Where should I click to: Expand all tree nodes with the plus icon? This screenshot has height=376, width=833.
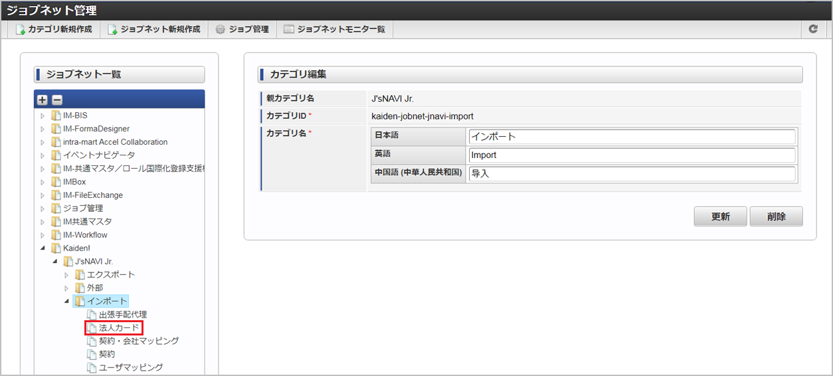point(43,100)
